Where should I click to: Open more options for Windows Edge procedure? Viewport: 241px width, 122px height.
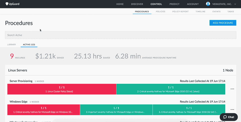232,109
